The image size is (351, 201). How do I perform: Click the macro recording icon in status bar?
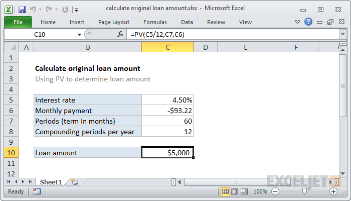point(37,191)
